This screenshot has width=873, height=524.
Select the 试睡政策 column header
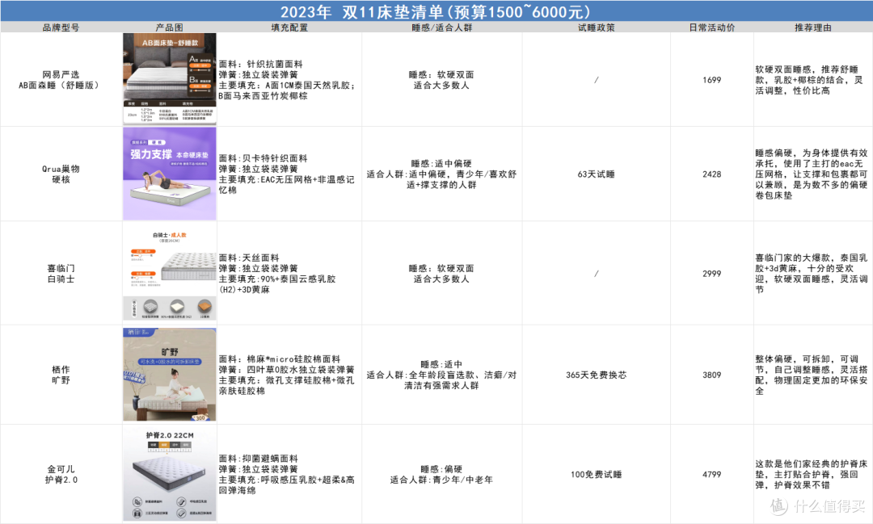[x=597, y=27]
